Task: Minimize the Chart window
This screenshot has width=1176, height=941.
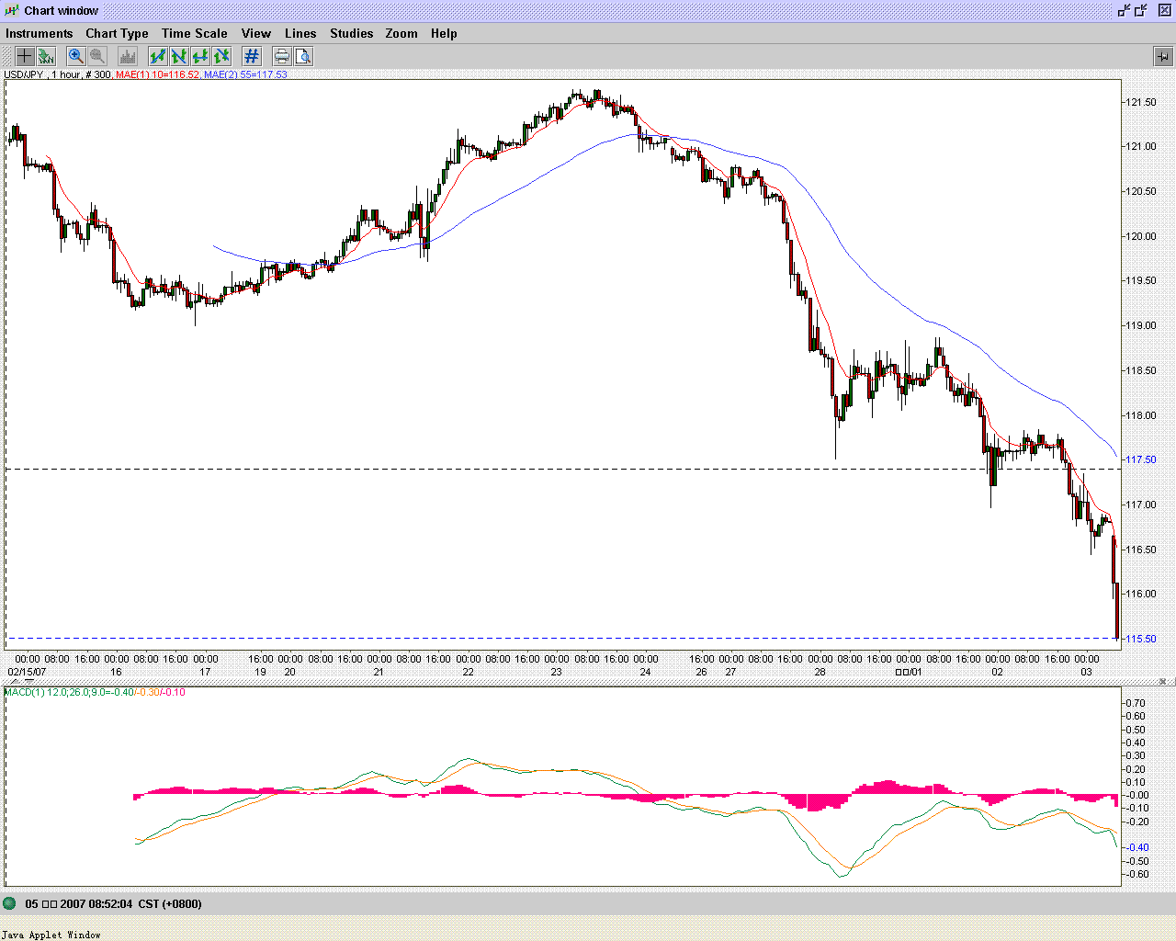Action: (1124, 10)
